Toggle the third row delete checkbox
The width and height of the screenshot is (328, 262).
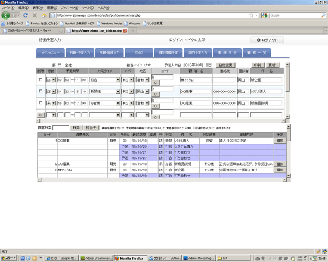41,103
